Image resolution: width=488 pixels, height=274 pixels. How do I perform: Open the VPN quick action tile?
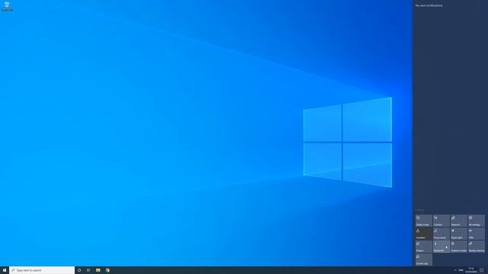476,234
